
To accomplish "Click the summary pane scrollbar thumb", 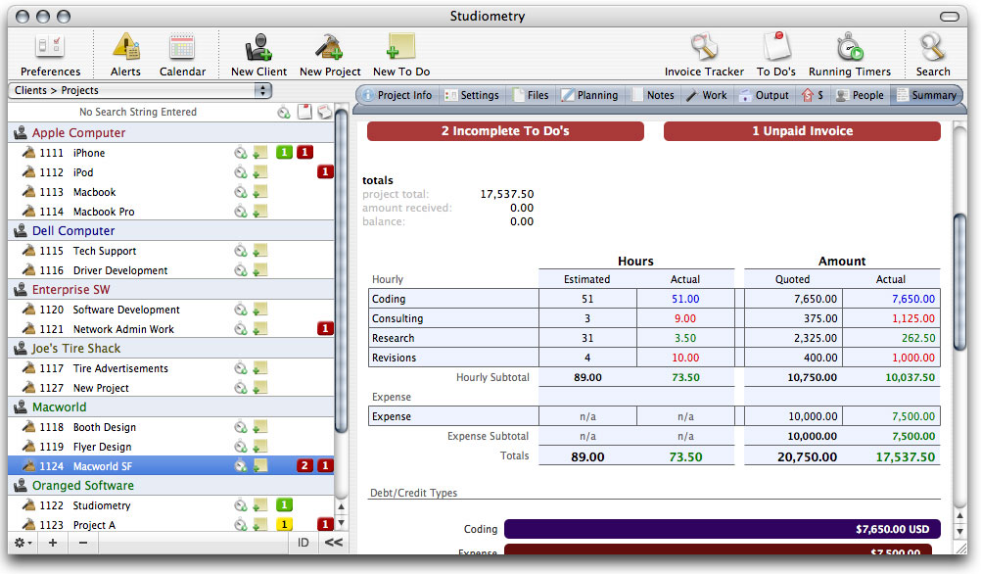I will [x=959, y=282].
